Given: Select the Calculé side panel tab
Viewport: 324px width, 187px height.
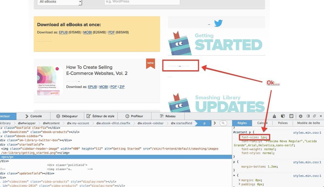Looking at the screenshot, I should coord(262,123).
